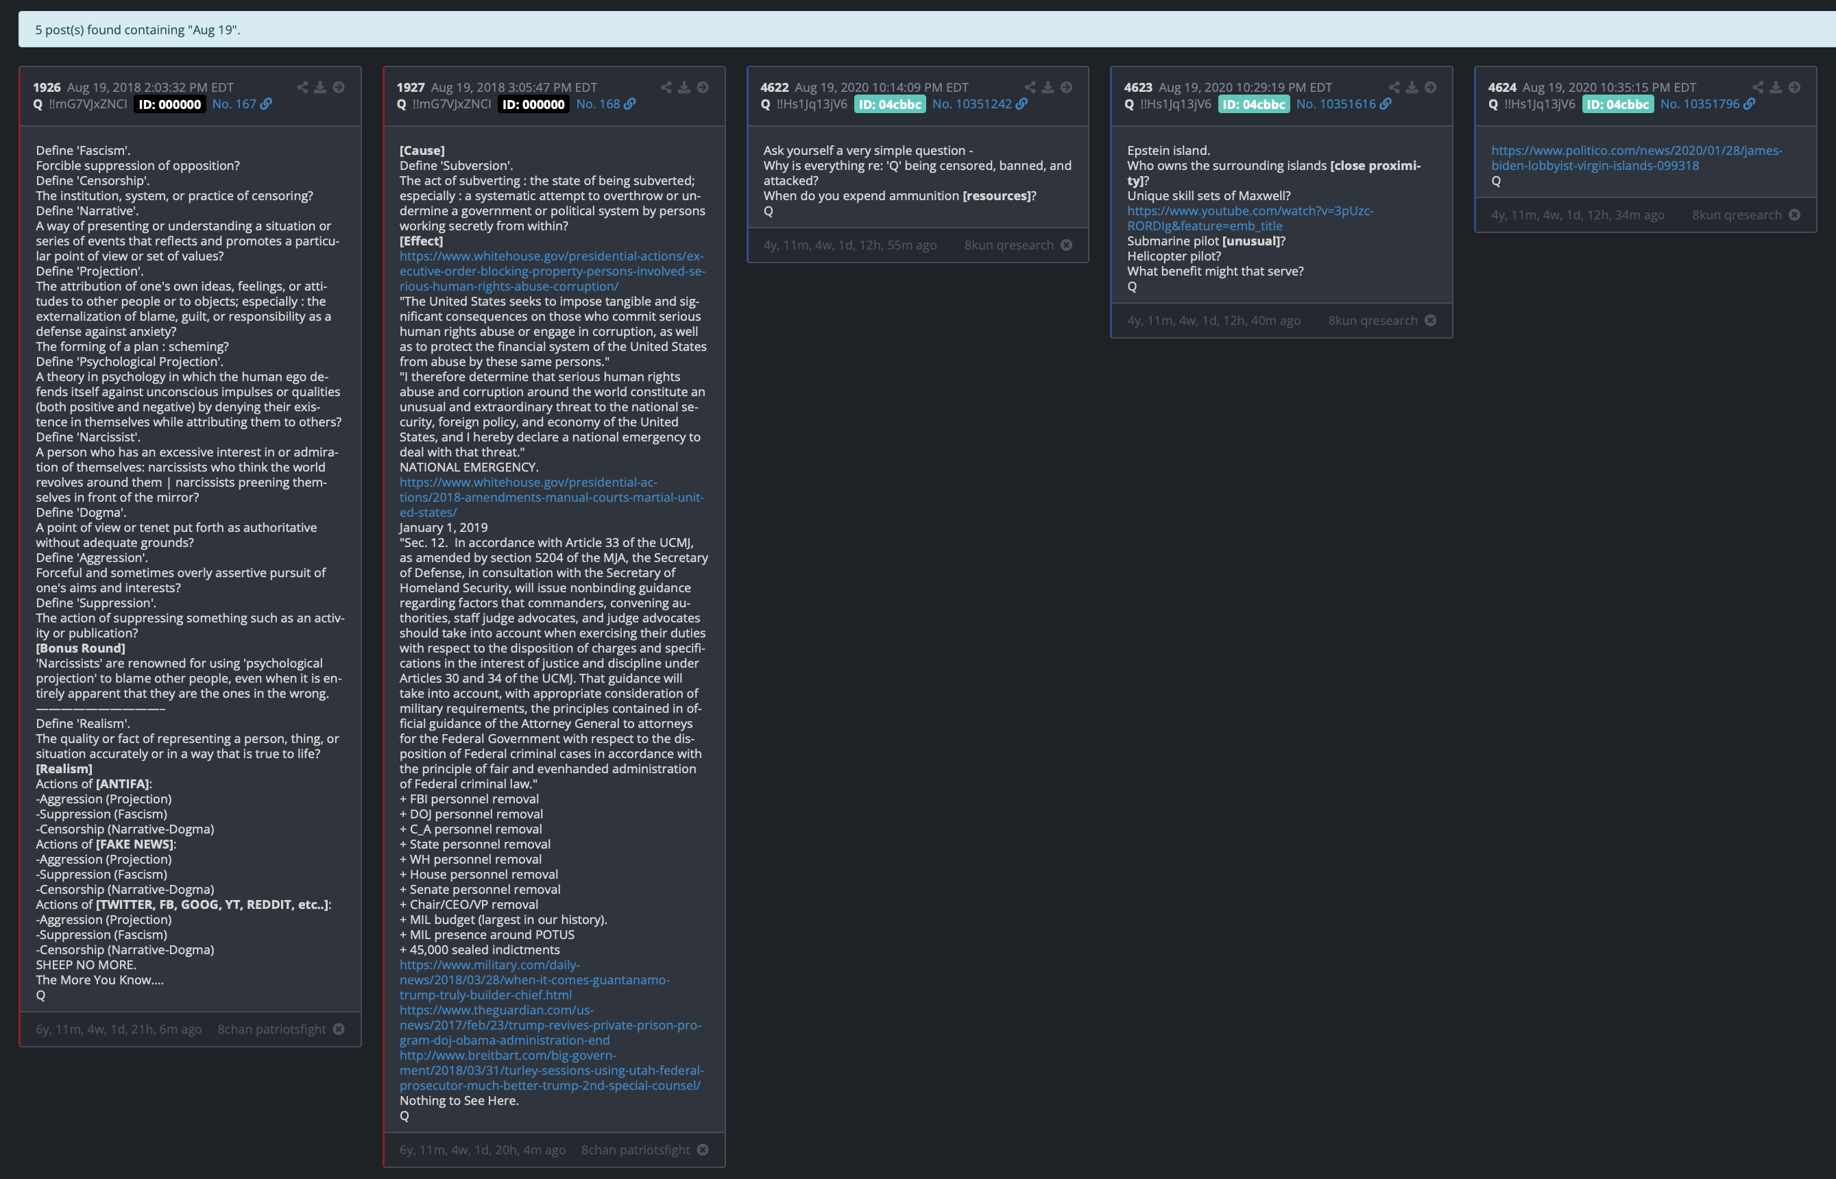Click '8kun qresearch' on post 4622
The height and width of the screenshot is (1179, 1836).
tap(1008, 245)
